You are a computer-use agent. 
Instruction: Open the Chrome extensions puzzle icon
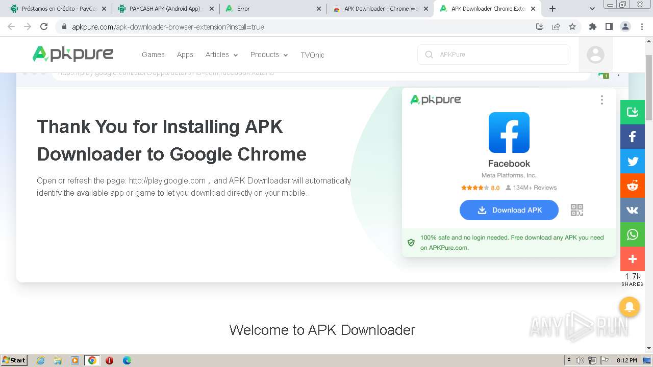click(593, 27)
